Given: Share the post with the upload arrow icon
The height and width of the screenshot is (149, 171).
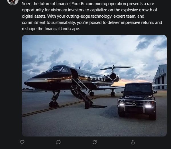Looking at the screenshot, I should pos(133,142).
